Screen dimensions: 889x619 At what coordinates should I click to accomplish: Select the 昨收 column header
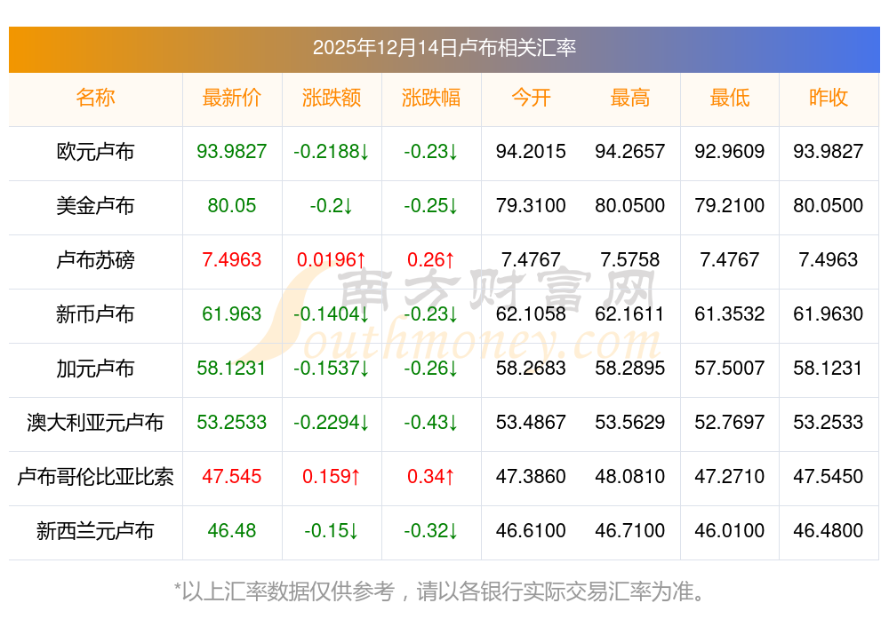[x=829, y=98]
